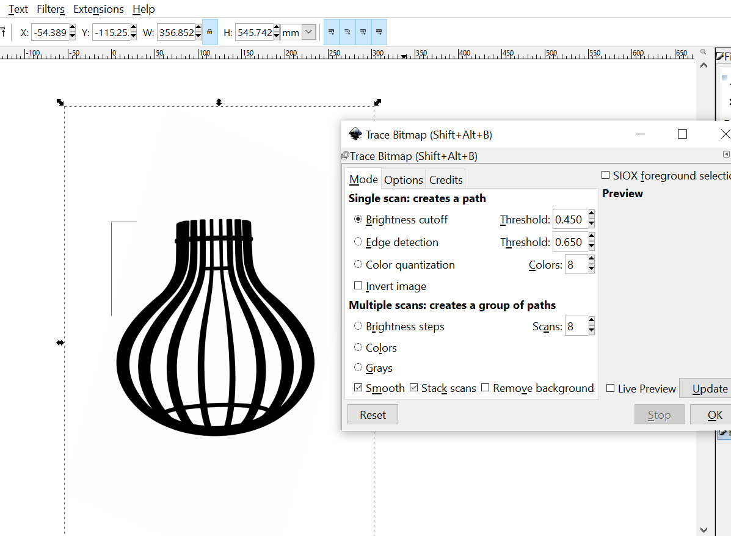Select Brightness steps multiple scan
The height and width of the screenshot is (536, 731).
[358, 326]
